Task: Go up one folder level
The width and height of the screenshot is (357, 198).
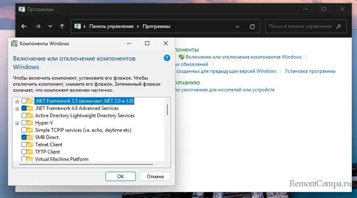Action: click(62, 26)
